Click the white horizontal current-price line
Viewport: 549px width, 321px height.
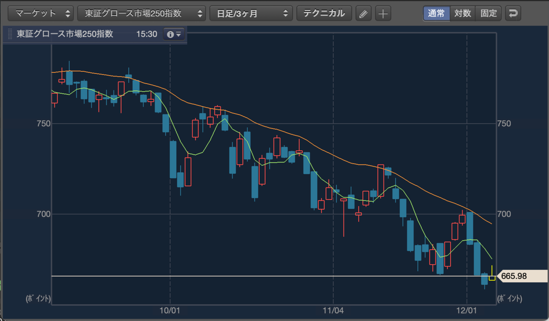(274, 276)
